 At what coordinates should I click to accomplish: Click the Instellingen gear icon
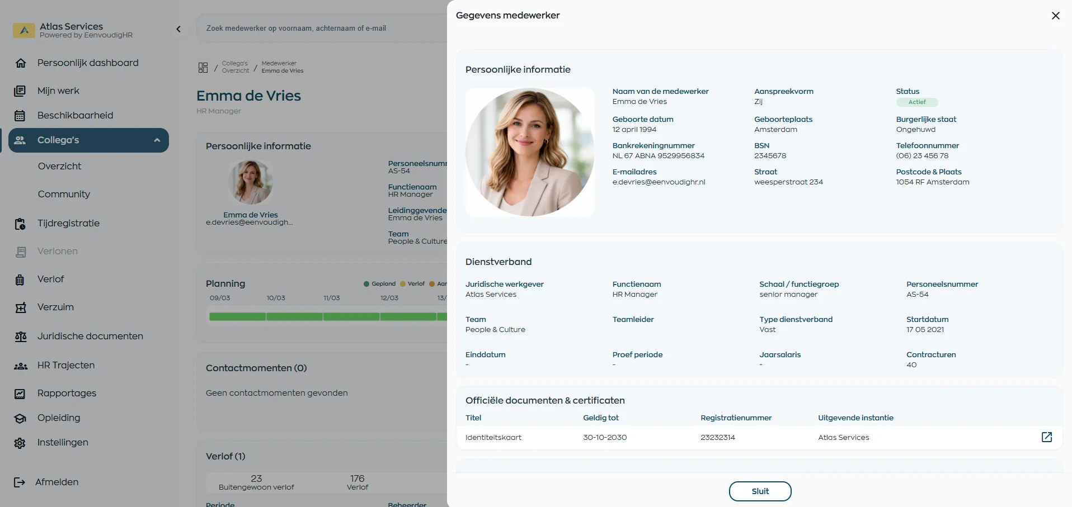(x=20, y=443)
